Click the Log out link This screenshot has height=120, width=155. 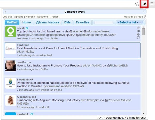click(7, 16)
